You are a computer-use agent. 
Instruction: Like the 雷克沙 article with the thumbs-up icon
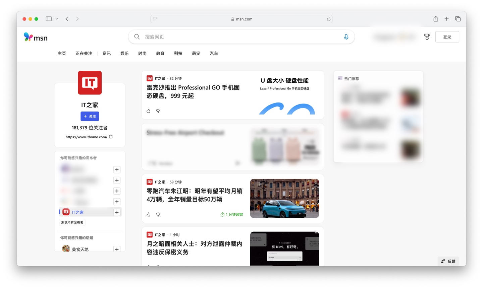pyautogui.click(x=148, y=111)
